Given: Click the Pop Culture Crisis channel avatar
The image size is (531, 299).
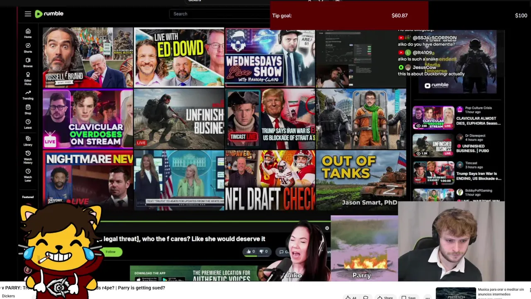Looking at the screenshot, I should (460, 109).
